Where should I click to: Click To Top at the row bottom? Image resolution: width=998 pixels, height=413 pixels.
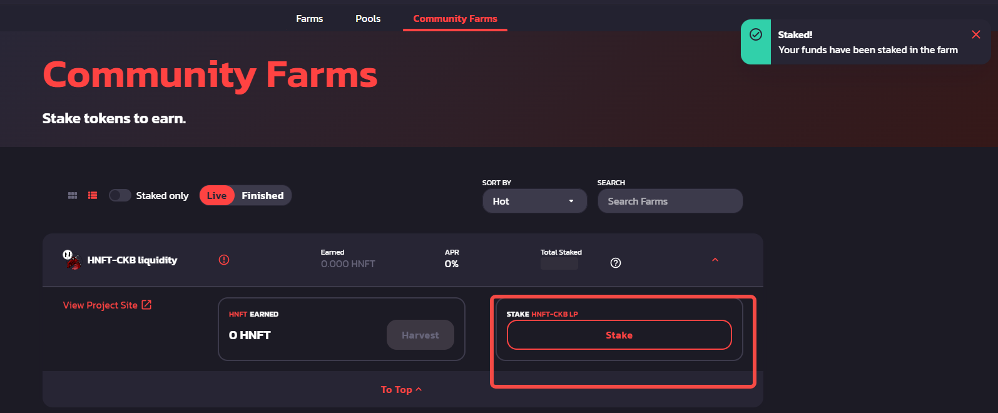401,390
